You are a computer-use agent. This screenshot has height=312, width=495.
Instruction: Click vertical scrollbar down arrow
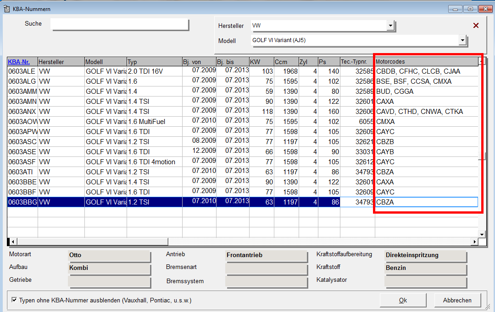[482, 234]
